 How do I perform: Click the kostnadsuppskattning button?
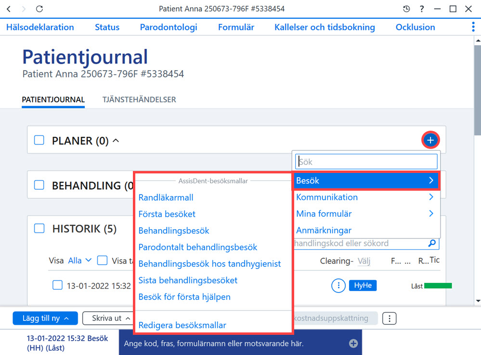(335, 318)
